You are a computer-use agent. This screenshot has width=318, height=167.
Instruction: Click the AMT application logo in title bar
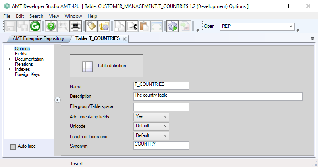(x=6, y=6)
